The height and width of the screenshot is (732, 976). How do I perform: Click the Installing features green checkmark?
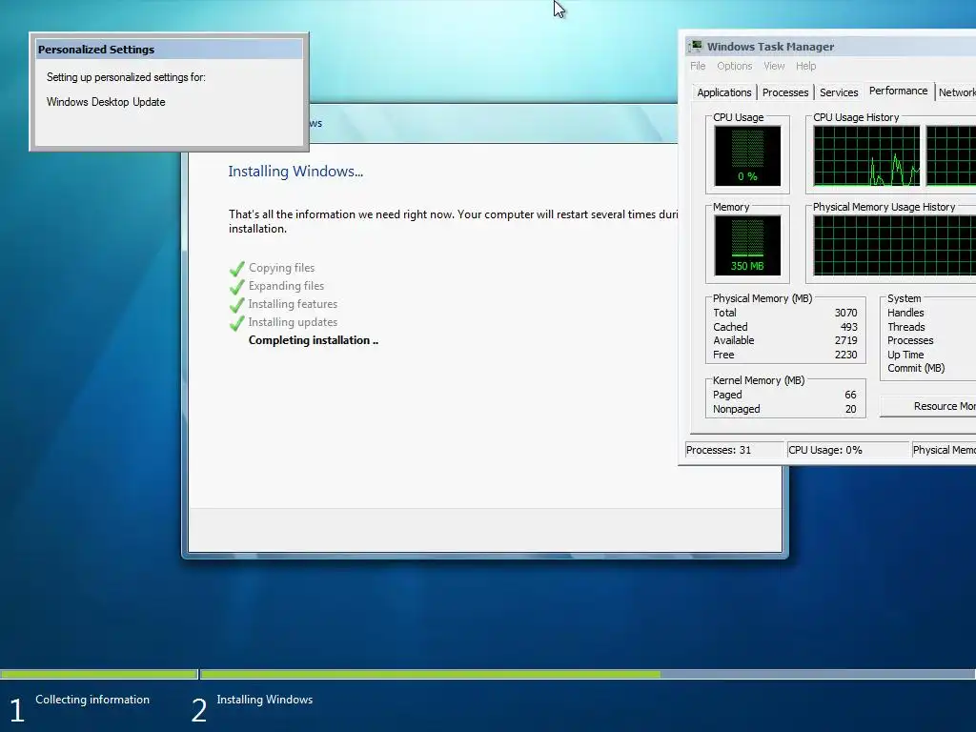(x=237, y=305)
